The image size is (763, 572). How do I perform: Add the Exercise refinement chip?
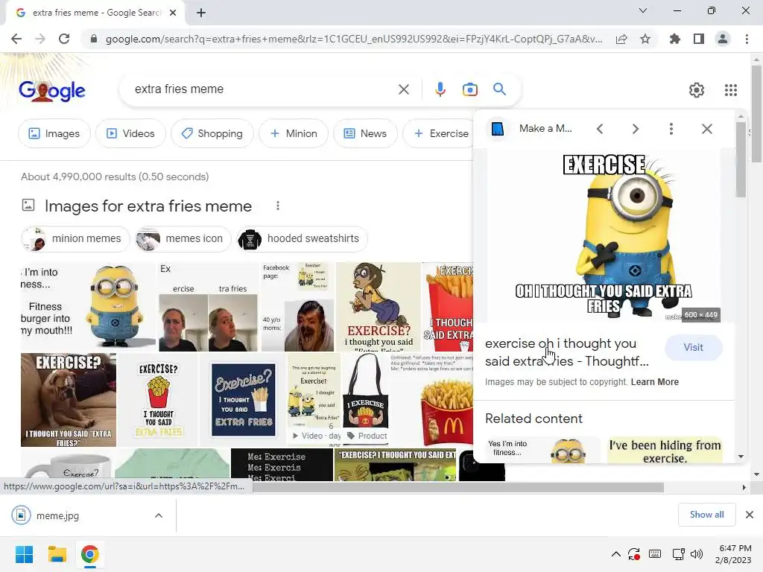click(438, 133)
